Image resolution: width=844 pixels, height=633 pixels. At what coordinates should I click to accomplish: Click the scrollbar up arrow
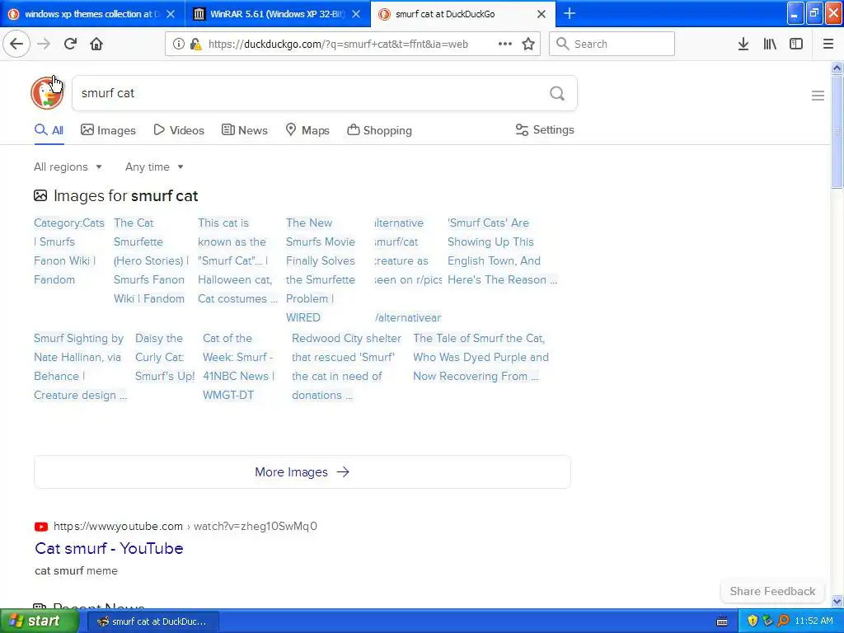(x=837, y=68)
